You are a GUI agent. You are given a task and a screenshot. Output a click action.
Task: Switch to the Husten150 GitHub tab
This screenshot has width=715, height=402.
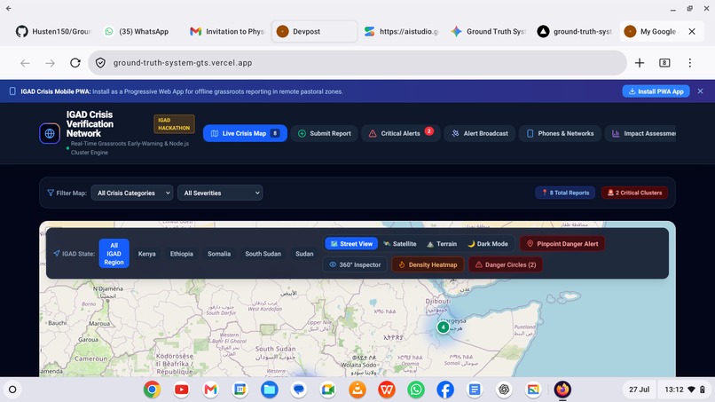point(54,31)
